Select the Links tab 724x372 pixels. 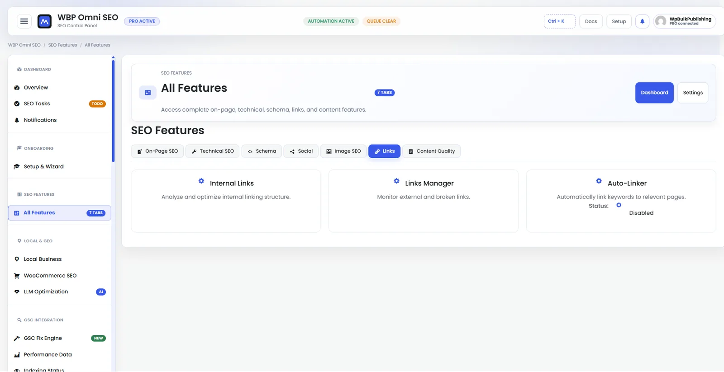tap(385, 151)
